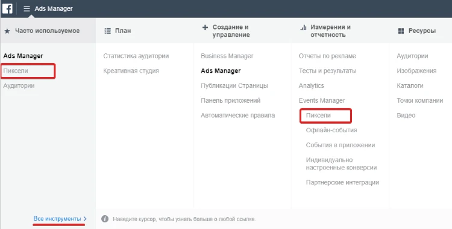Screen dimensions: 452x229
Task: Open Аудитории under Ресурсы
Action: (412, 56)
